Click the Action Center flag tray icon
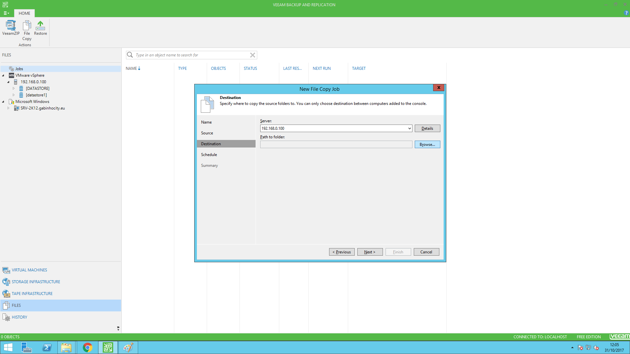 click(580, 347)
